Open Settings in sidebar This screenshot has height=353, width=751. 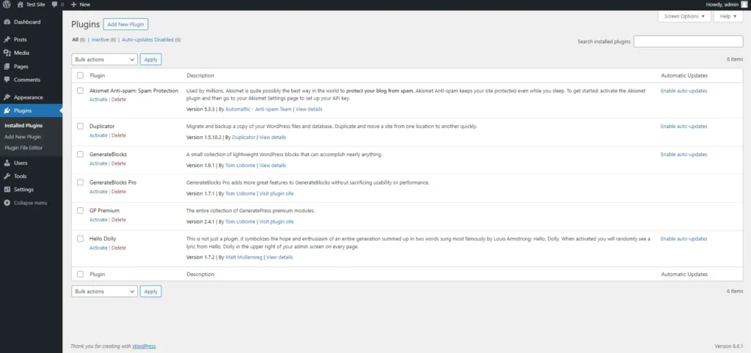click(x=23, y=190)
